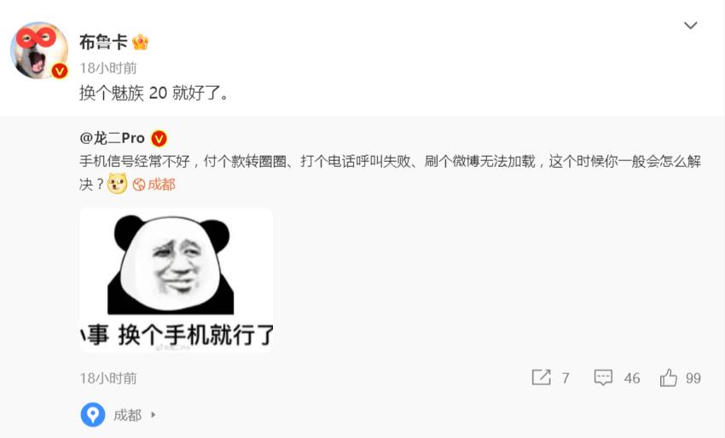
Task: Click the 18小时前 timestamp of the reposted post
Action: coord(108,378)
